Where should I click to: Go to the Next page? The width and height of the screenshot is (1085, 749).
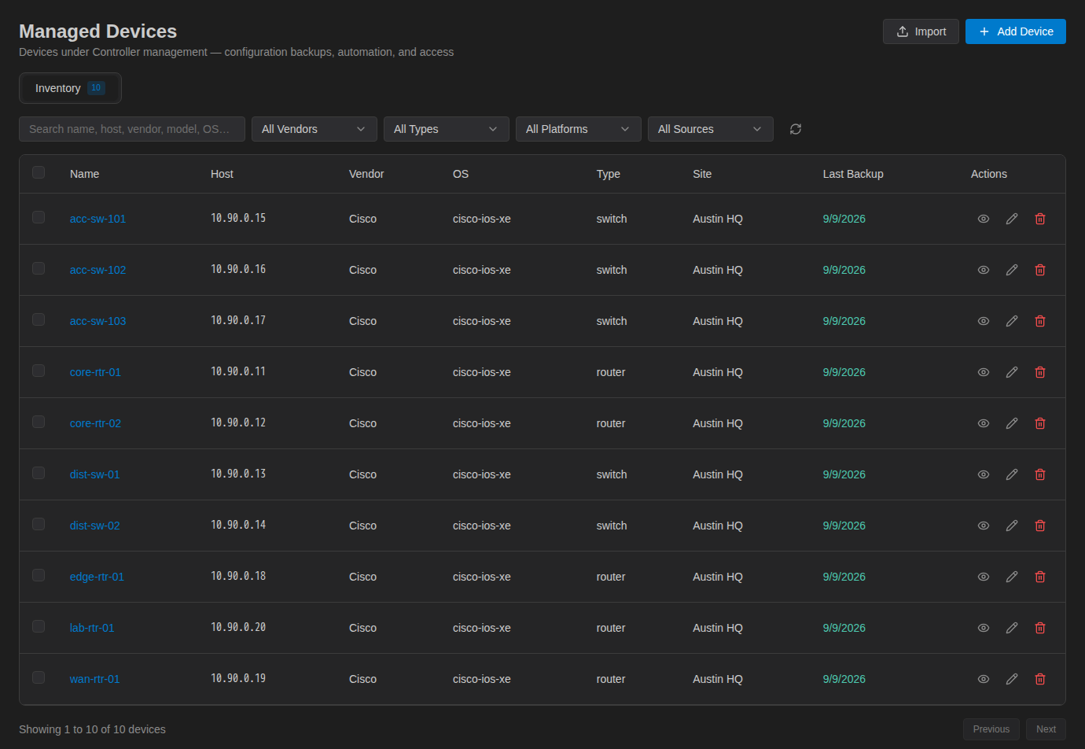pos(1046,729)
